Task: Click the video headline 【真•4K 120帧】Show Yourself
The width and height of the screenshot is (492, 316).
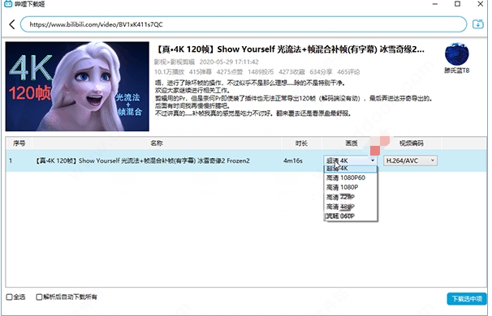Action: [290, 49]
